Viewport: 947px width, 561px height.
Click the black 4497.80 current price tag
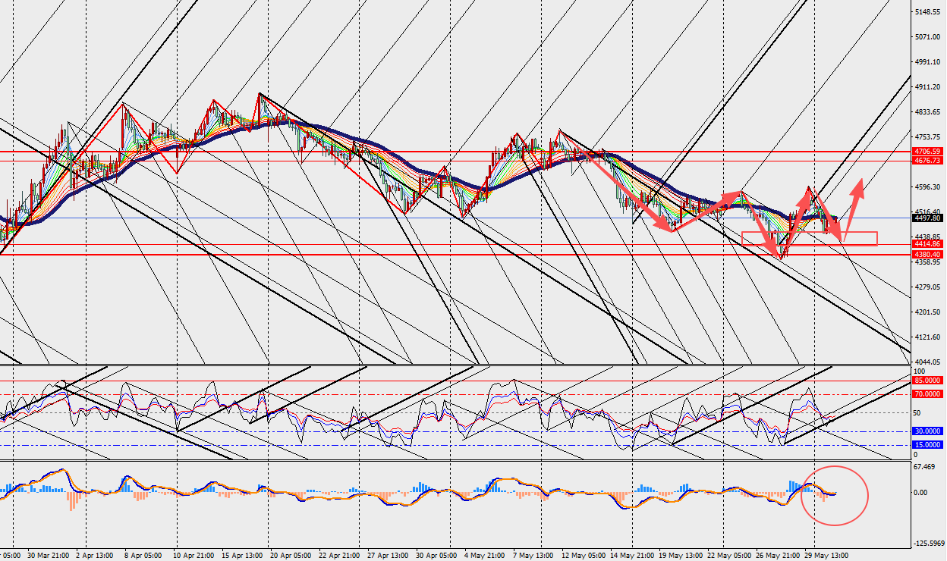928,218
